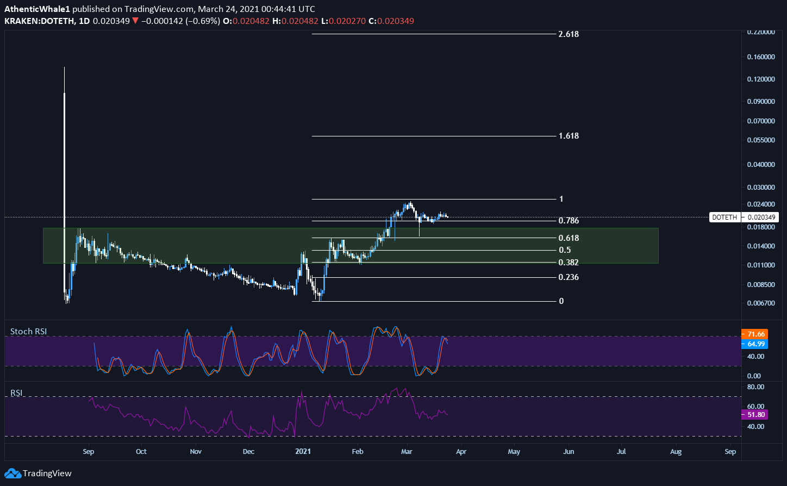Click the red down-arrow change indicator
The image size is (787, 486).
[x=135, y=21]
